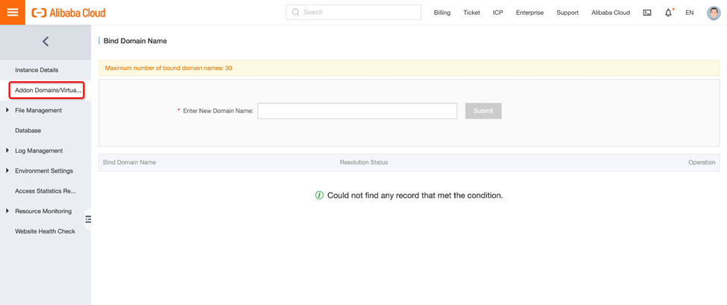Click the Submit button
Screen dimensions: 727x305
tap(483, 111)
